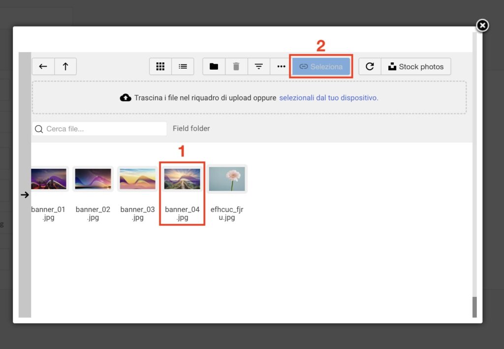
Task: Click the banner_03.jpg file name
Action: (138, 214)
